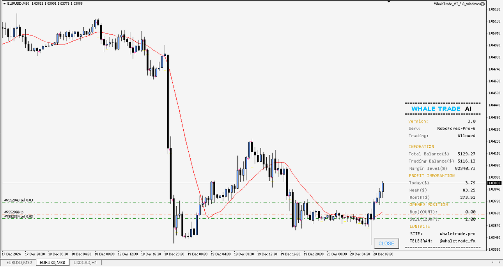Select the #7552843 sell 0.03 order line label
This screenshot has width=503, height=267.
[18, 200]
